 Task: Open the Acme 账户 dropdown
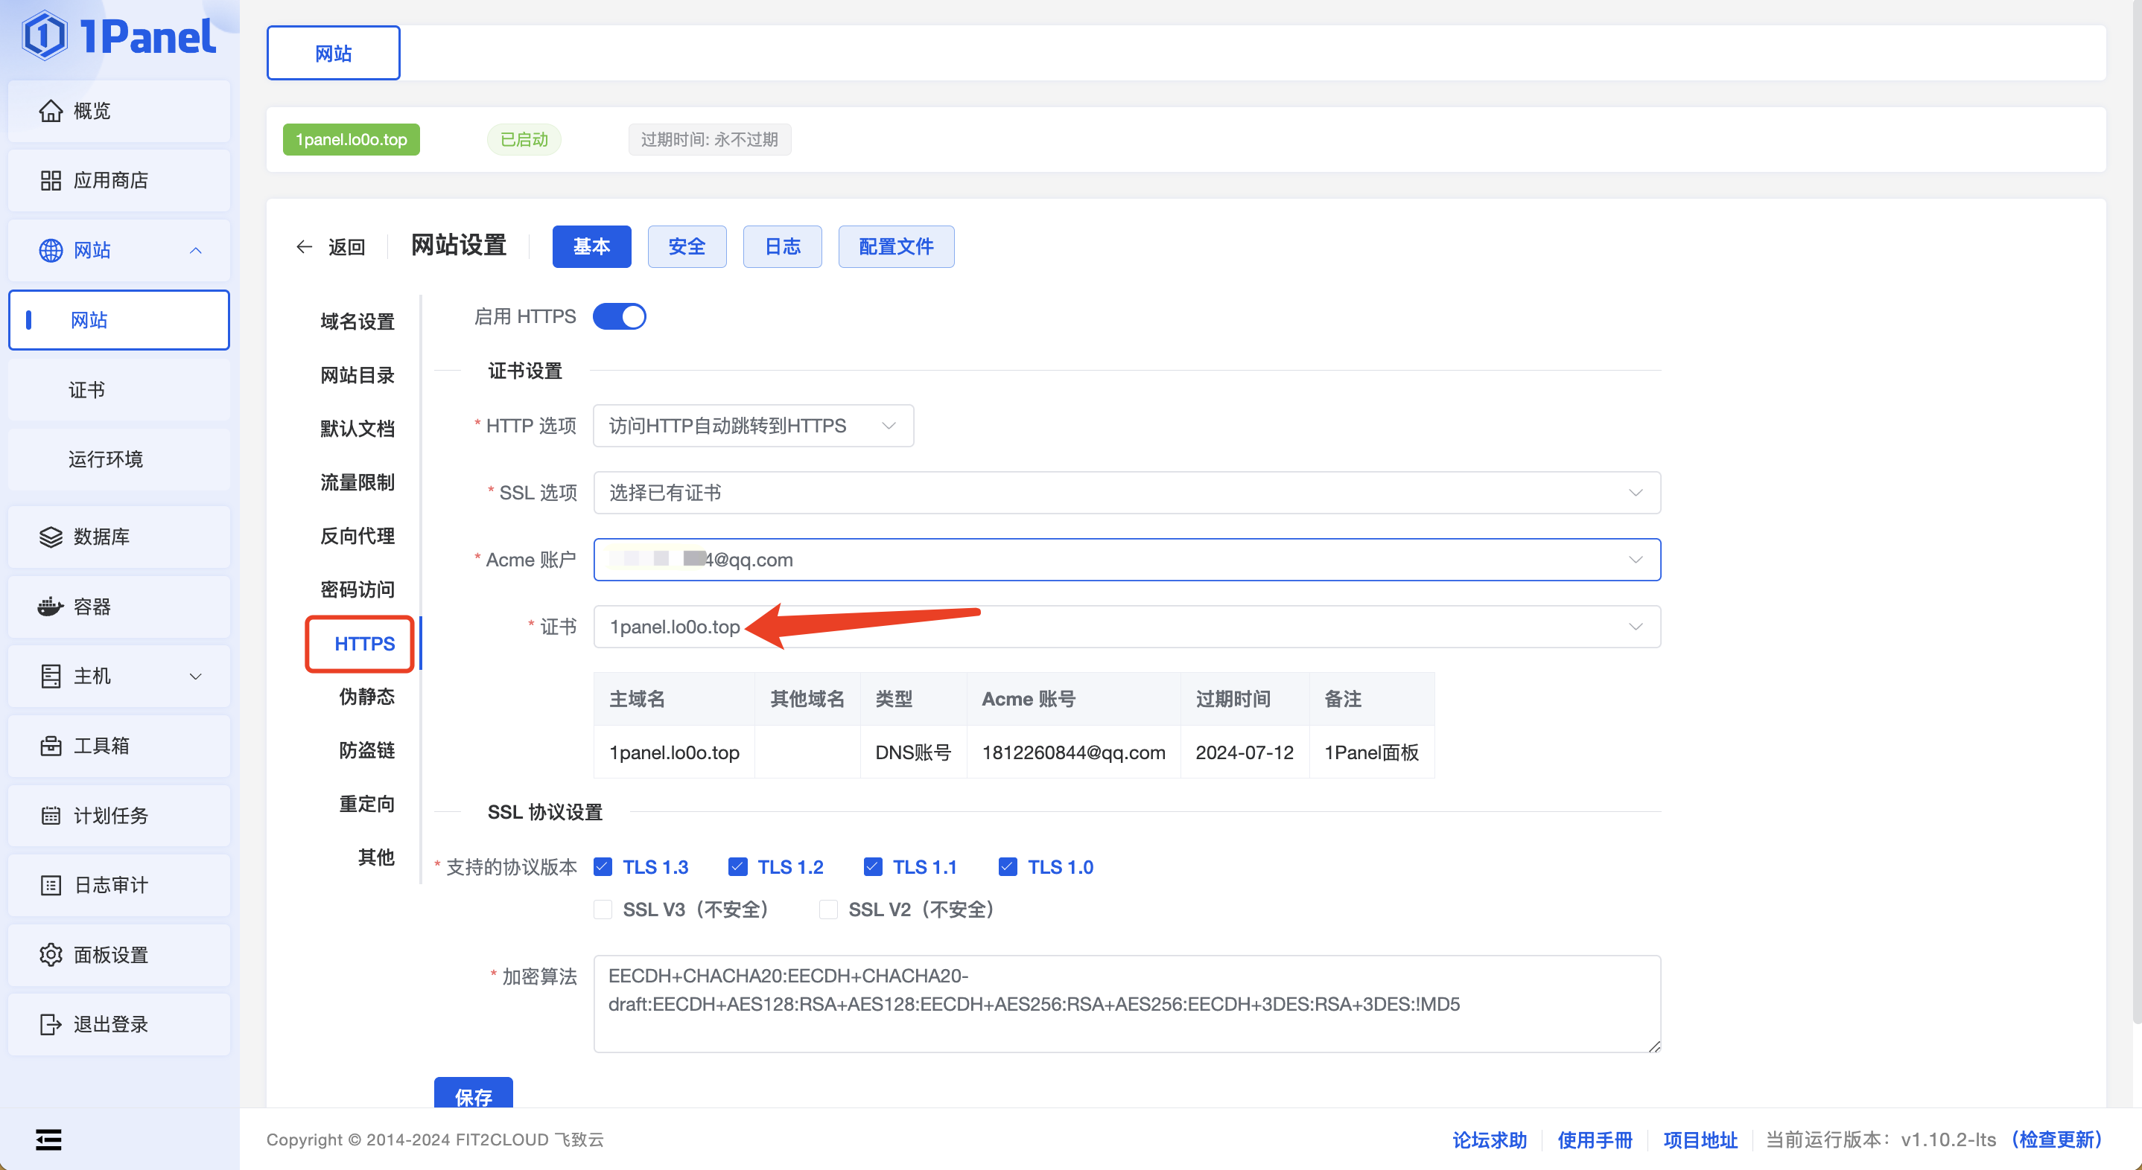(1127, 560)
